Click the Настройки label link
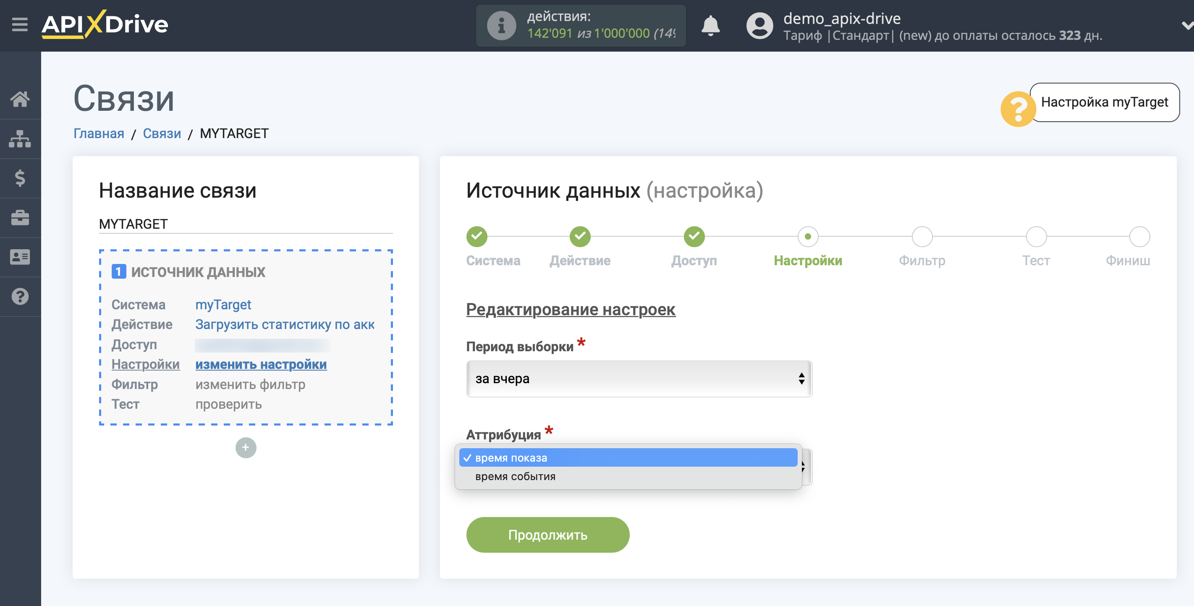 coord(146,364)
